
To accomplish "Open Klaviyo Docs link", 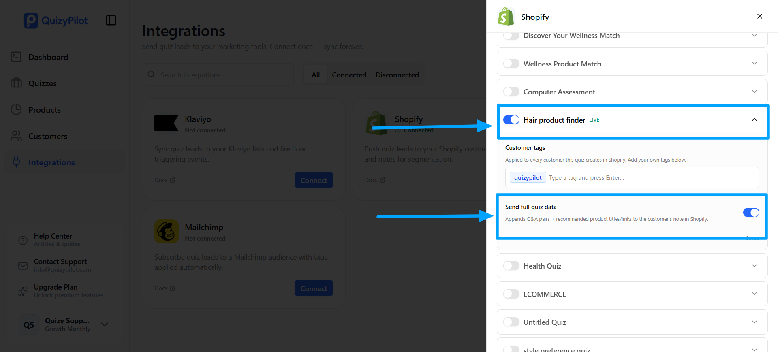I will (x=165, y=180).
